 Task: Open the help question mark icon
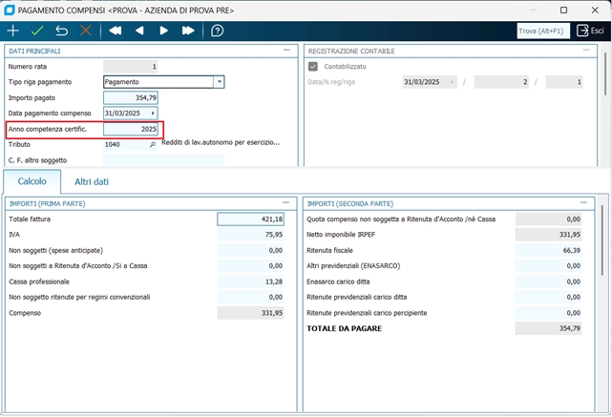[x=218, y=31]
